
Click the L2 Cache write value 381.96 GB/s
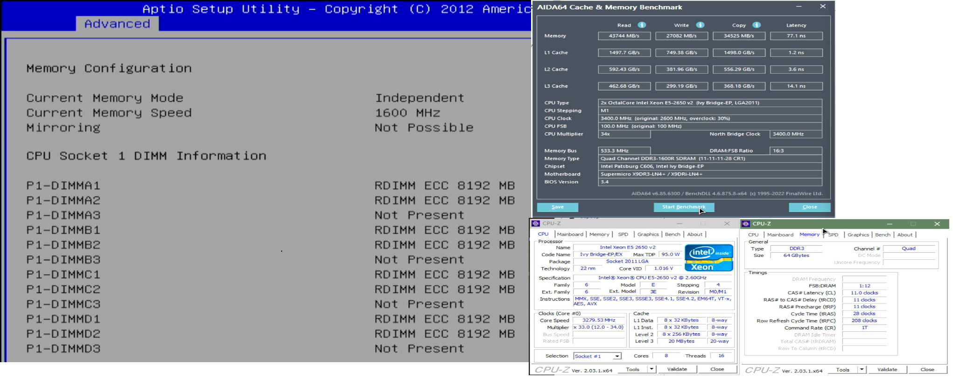tap(681, 69)
